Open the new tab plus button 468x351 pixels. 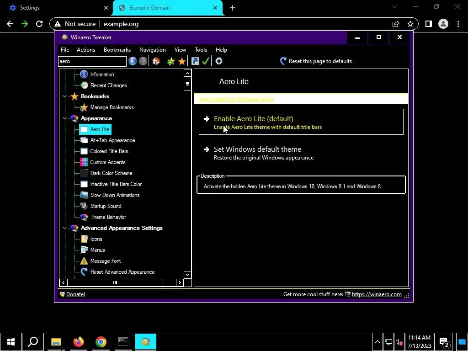pos(233,8)
